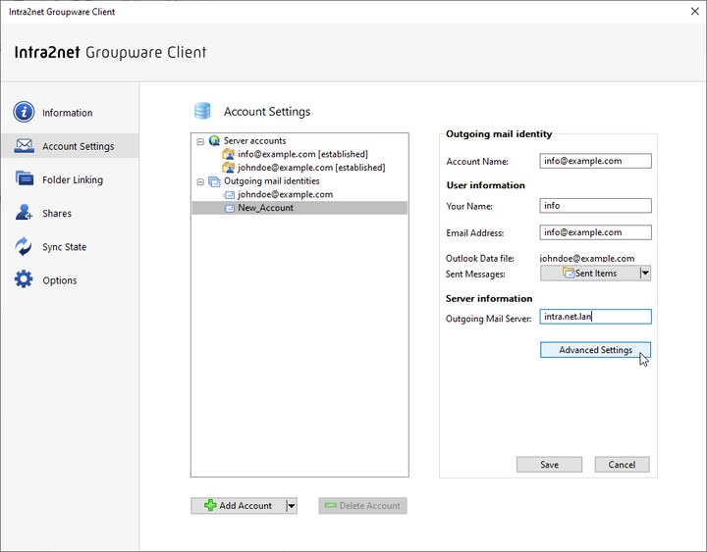Viewport: 707px width, 552px height.
Task: Click the globe icon next to Server accounts
Action: pos(215,140)
